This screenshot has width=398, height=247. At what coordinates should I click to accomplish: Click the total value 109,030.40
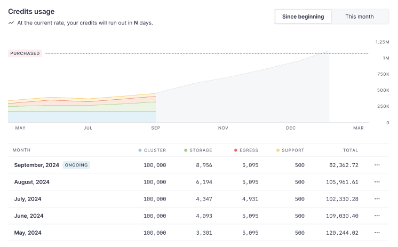pyautogui.click(x=342, y=216)
